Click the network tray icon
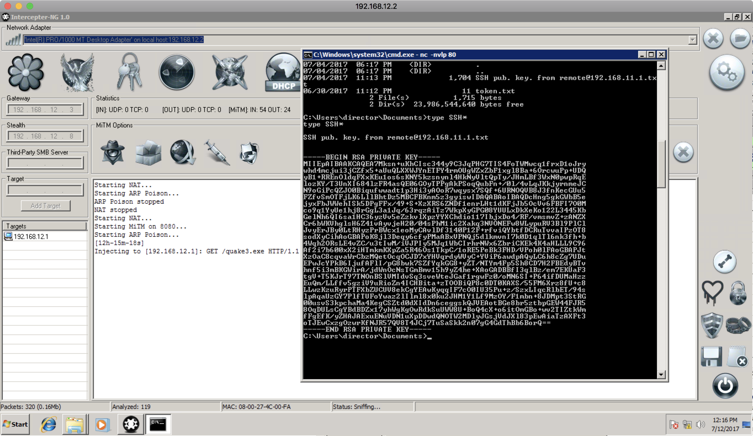The width and height of the screenshot is (753, 436). tap(687, 425)
